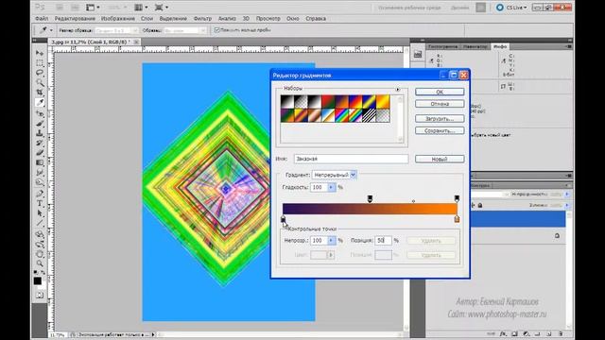Viewport: 605px width, 340px height.
Task: Select the Dodge tool
Action: click(40, 182)
